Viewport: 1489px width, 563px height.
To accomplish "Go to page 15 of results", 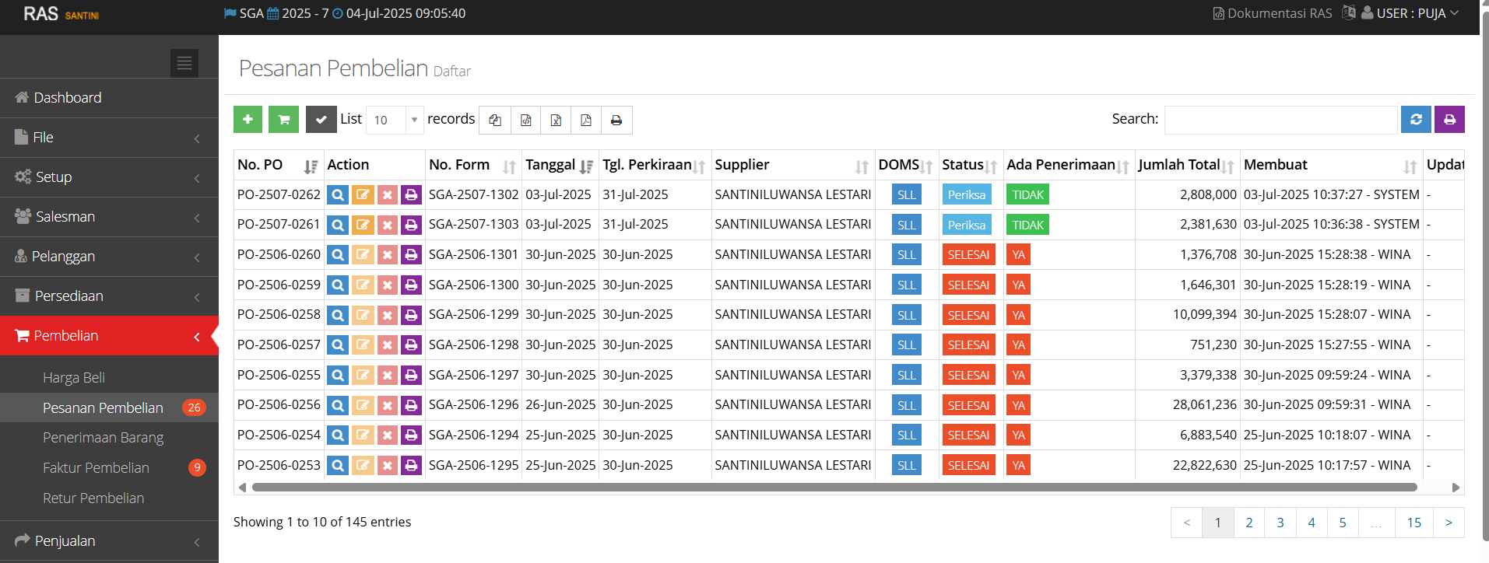I will pyautogui.click(x=1413, y=523).
